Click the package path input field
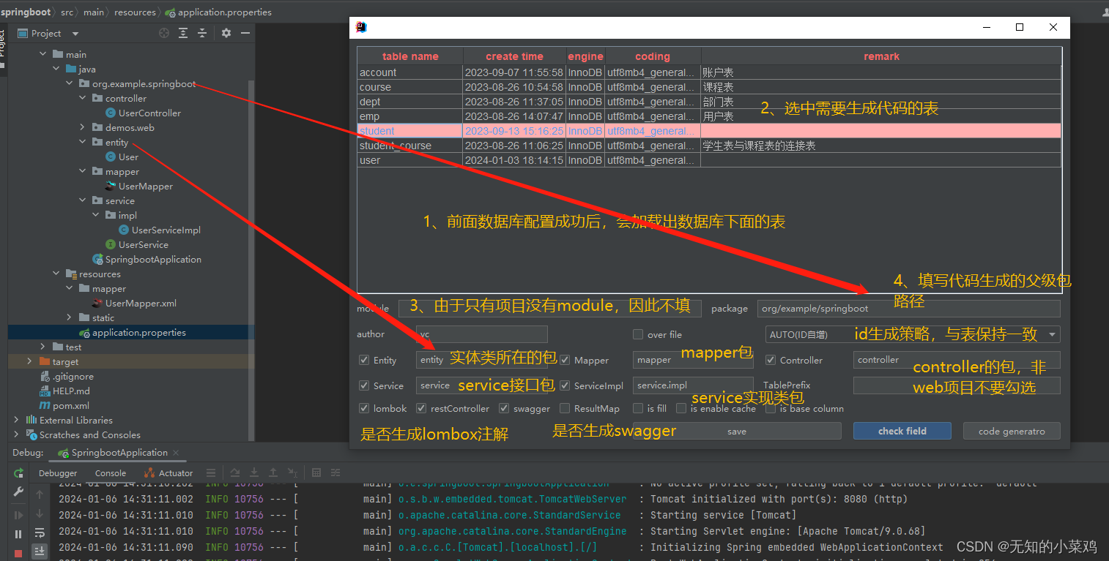The width and height of the screenshot is (1109, 561). (x=908, y=309)
